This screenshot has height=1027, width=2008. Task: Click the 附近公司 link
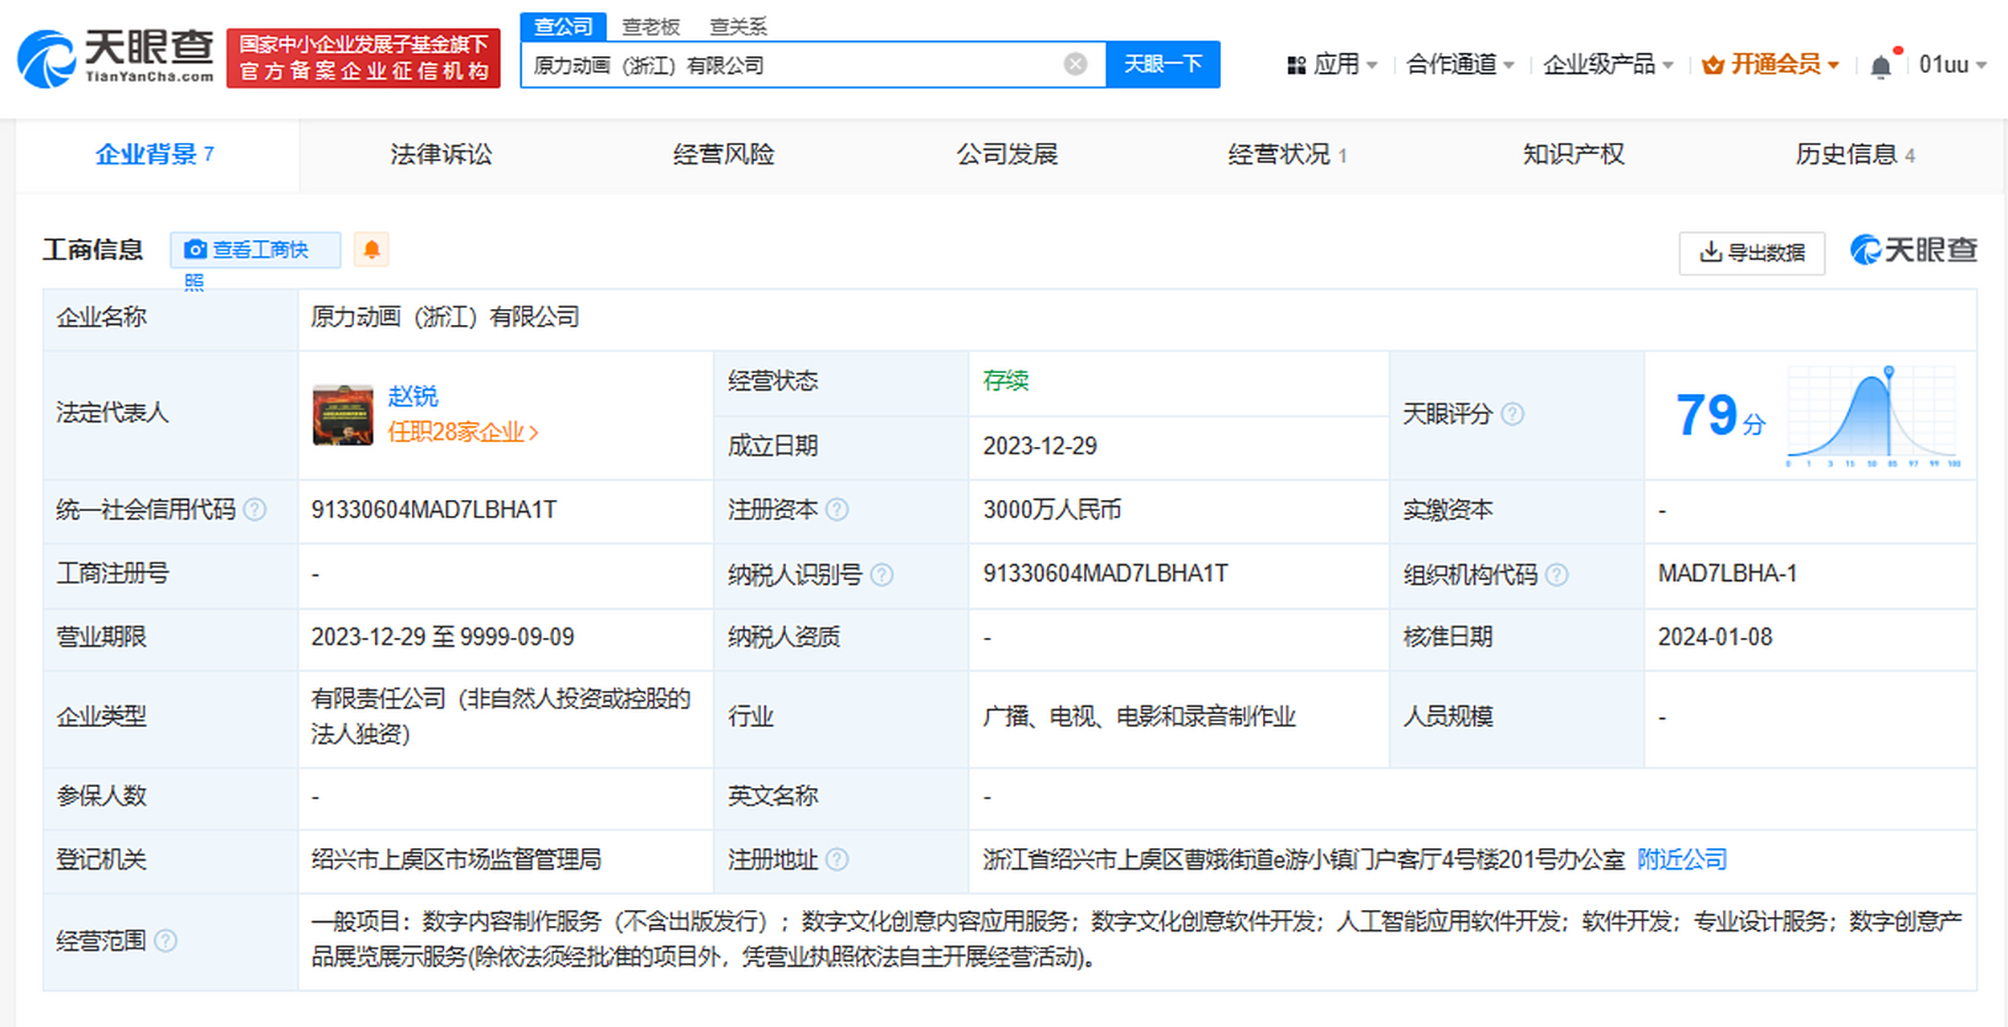click(1681, 859)
